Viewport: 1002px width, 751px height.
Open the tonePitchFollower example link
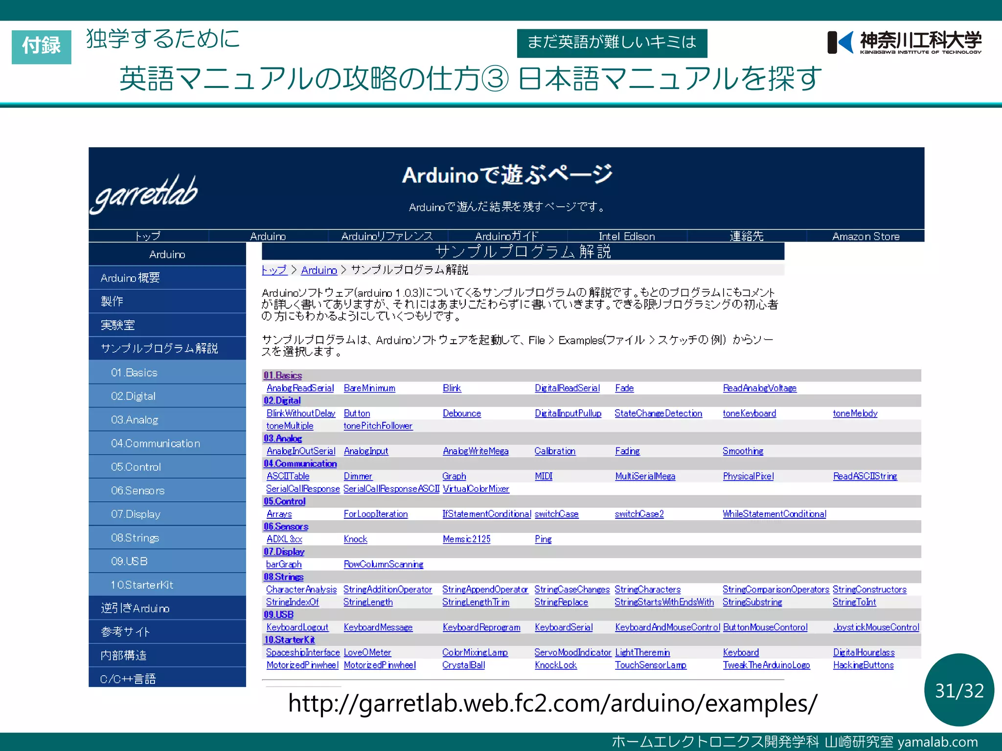pos(378,426)
